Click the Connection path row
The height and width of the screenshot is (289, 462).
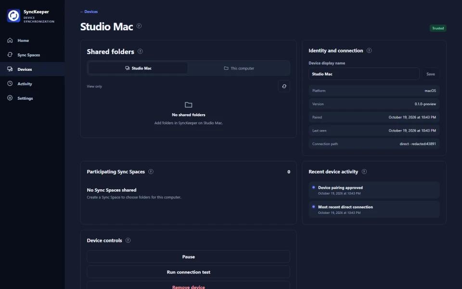[x=374, y=144]
